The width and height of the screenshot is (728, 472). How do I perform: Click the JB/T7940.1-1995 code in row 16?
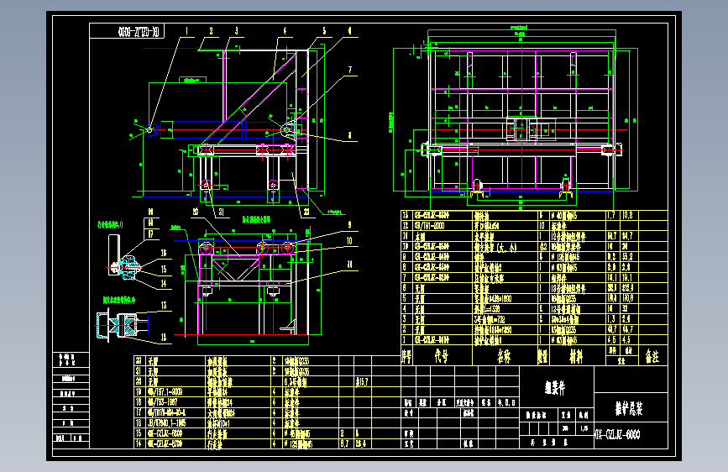click(167, 423)
